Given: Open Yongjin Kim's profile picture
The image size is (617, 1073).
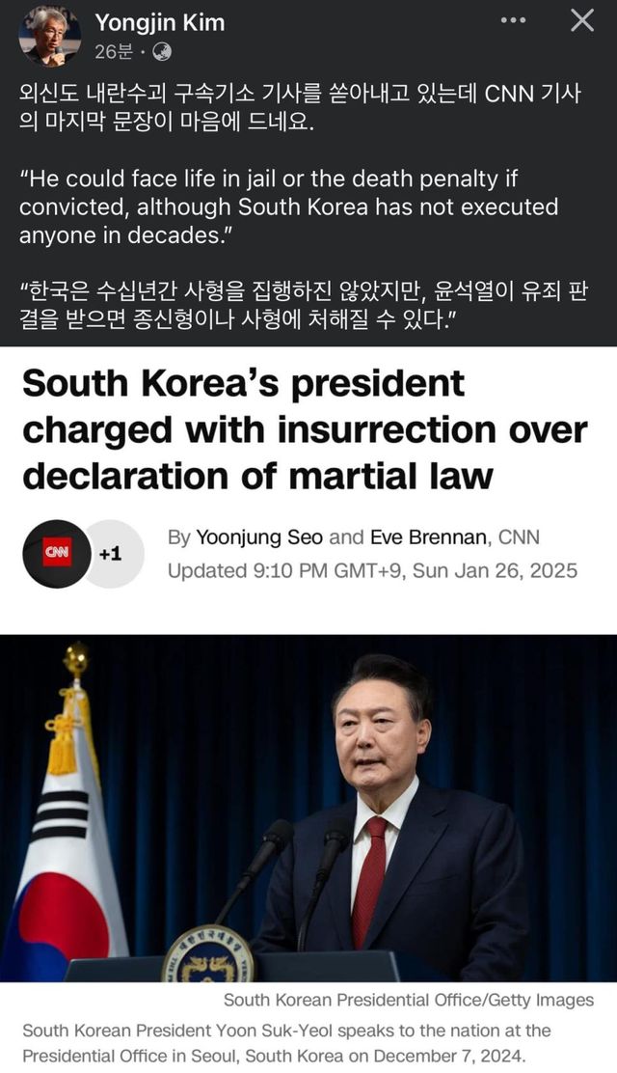Looking at the screenshot, I should click(50, 36).
